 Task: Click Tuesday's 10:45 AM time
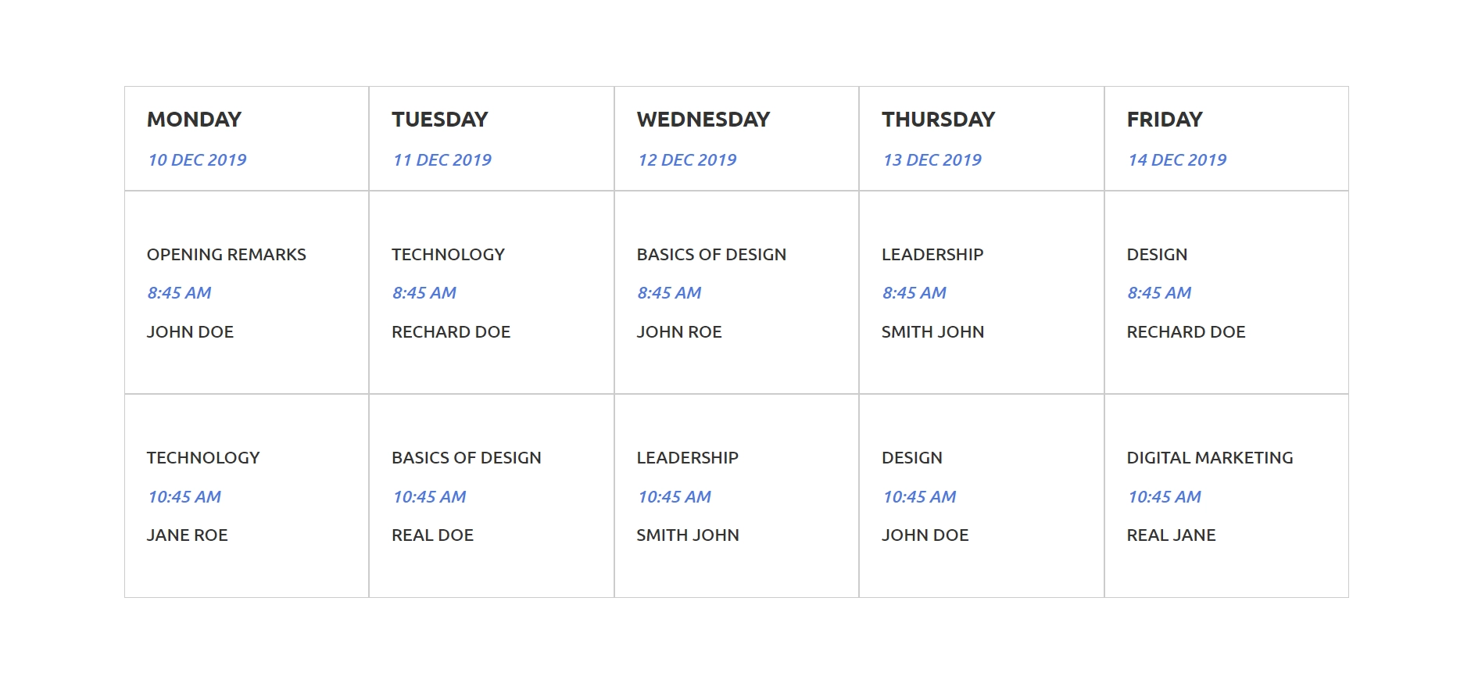pyautogui.click(x=429, y=496)
